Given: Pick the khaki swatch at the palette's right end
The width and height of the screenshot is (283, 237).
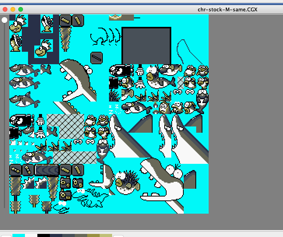Looking at the screenshot, I should (106, 235).
